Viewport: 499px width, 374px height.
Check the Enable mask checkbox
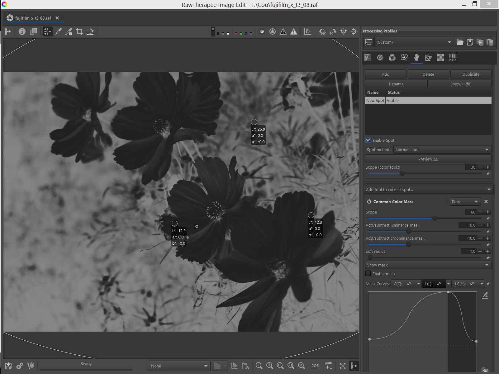click(368, 274)
